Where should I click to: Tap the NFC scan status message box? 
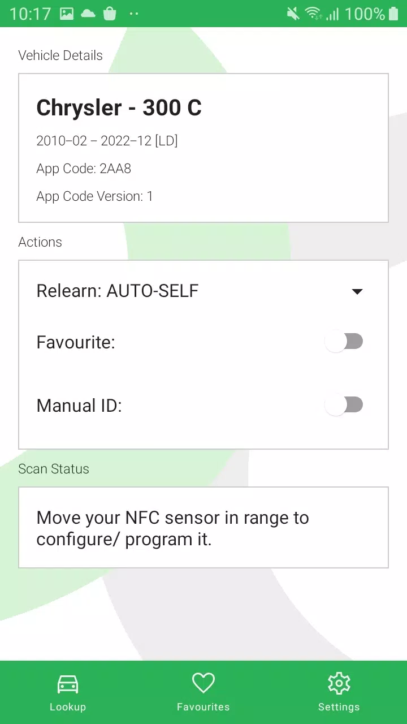[203, 527]
